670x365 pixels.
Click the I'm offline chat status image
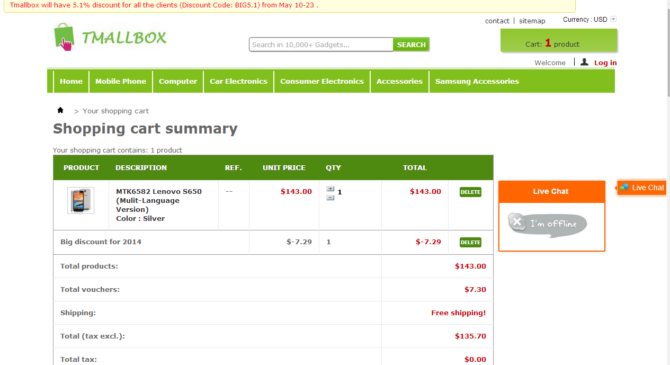(548, 225)
